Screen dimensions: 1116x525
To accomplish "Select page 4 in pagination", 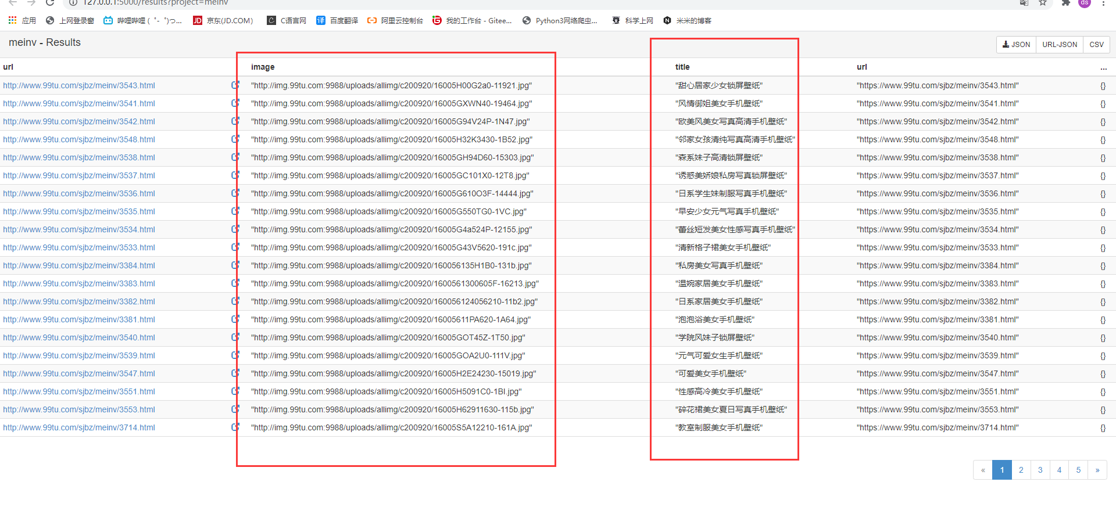I will (x=1059, y=470).
